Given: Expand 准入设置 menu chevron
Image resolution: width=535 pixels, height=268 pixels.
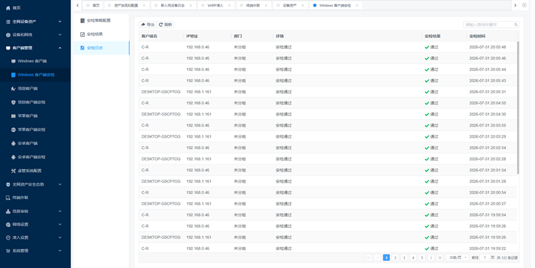Looking at the screenshot, I should [60, 238].
